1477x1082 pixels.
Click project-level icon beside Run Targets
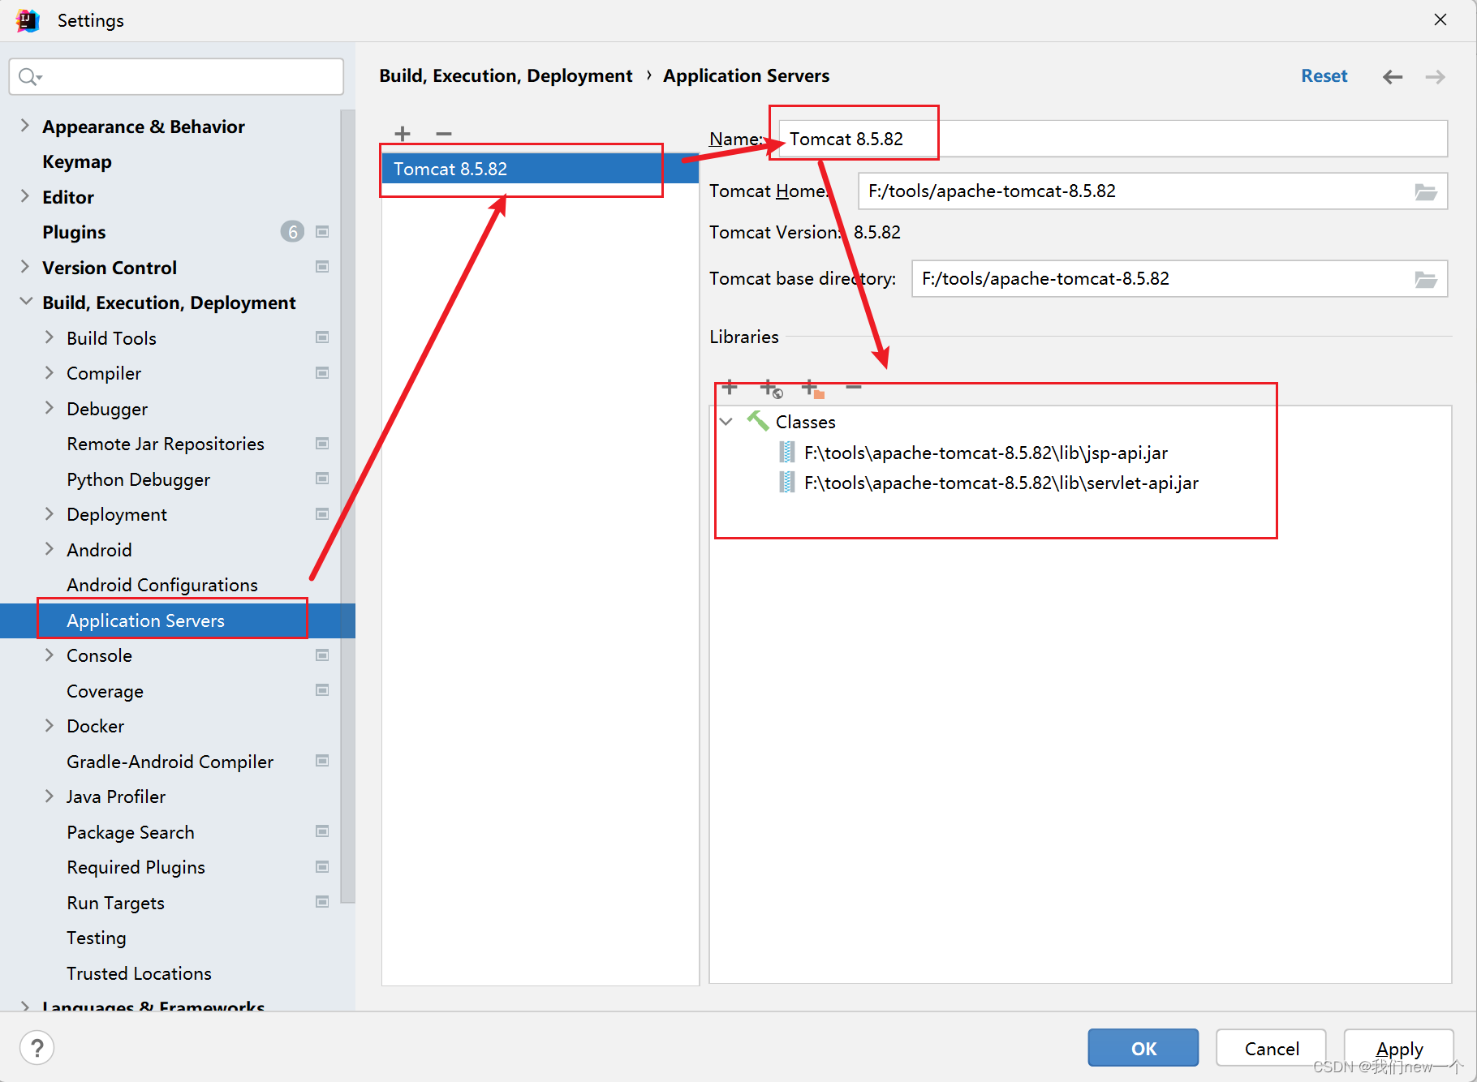(322, 902)
